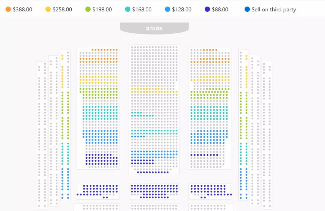Select the single dark blue row in right section

204,155
